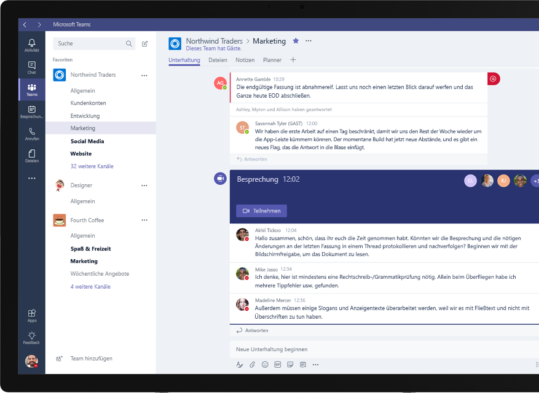Open channel options ellipsis next to star
The image size is (539, 393).
(x=309, y=41)
